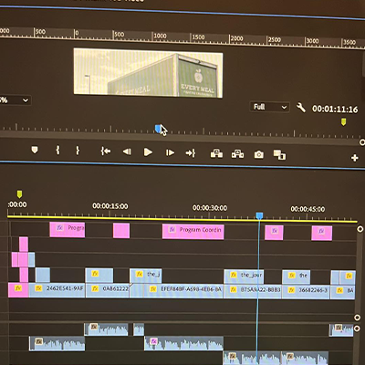Open the zoom level percent dropdown

15,100
